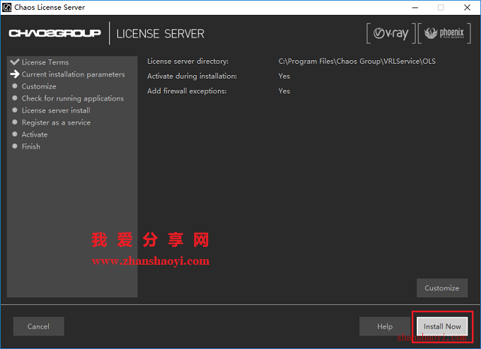Click the Chaos Group logo

(x=54, y=33)
